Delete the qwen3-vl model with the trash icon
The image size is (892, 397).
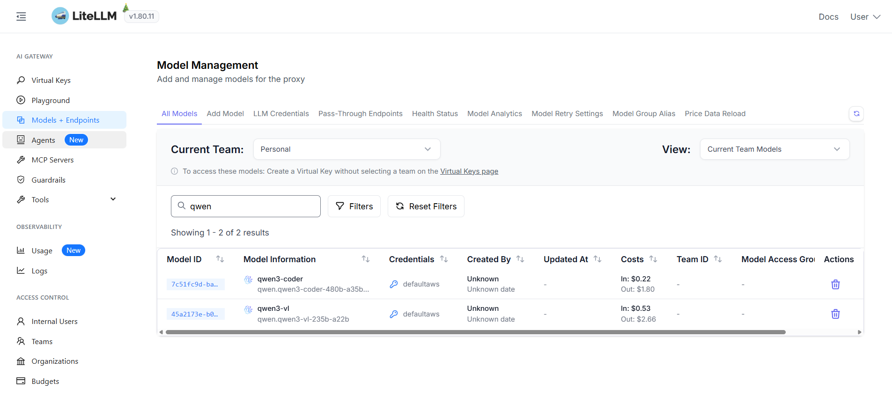pos(835,314)
